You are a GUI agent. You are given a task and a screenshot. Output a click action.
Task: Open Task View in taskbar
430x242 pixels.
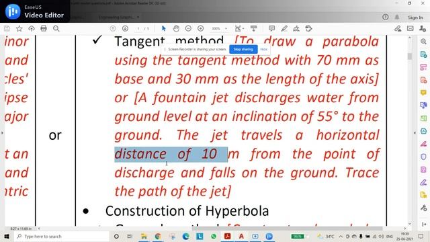(130, 236)
